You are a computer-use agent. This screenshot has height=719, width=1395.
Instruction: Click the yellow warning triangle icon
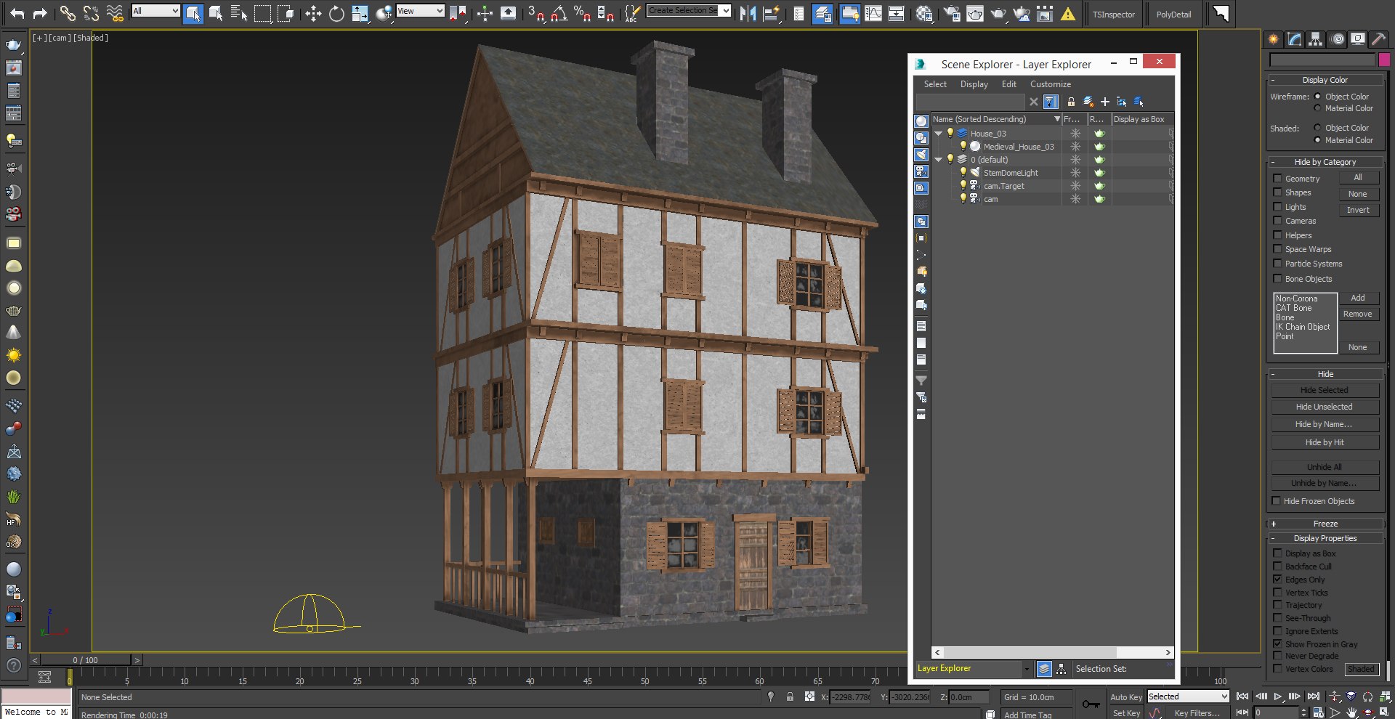1068,13
